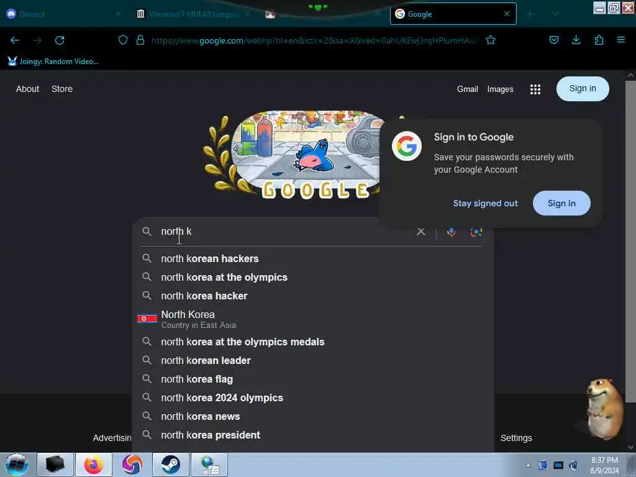Click the Windows Start orb
The height and width of the screenshot is (477, 636).
click(x=17, y=465)
